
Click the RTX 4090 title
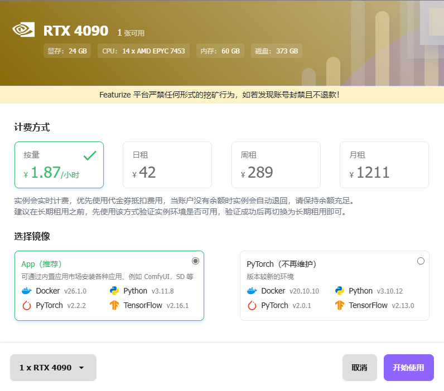pyautogui.click(x=76, y=31)
